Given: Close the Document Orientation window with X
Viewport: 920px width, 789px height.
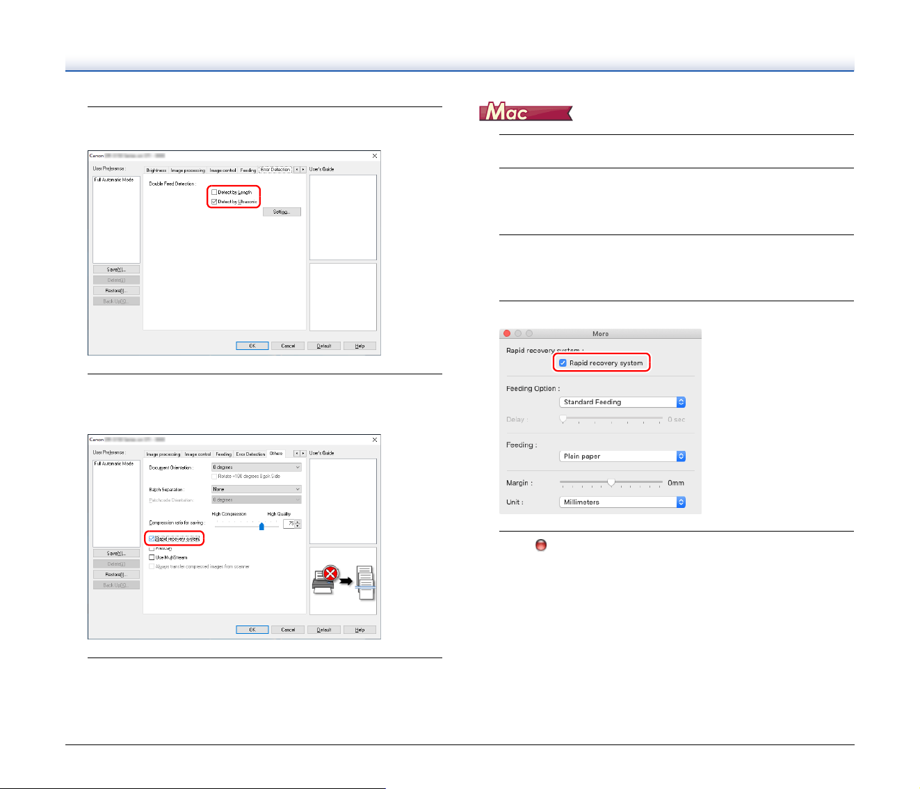Looking at the screenshot, I should [x=375, y=440].
